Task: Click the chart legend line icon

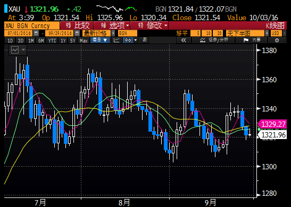Action: [15, 49]
